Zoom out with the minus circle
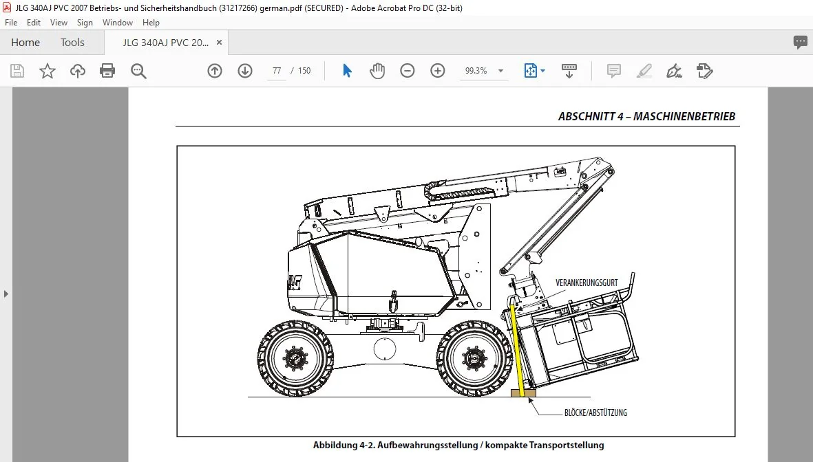 tap(408, 71)
